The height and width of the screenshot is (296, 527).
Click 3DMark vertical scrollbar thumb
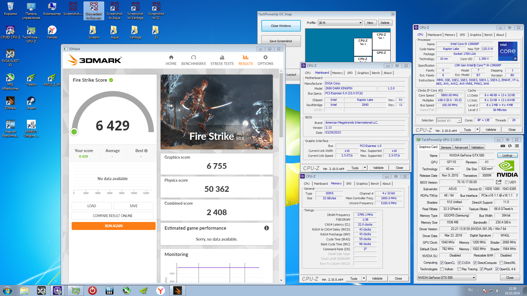[281, 106]
